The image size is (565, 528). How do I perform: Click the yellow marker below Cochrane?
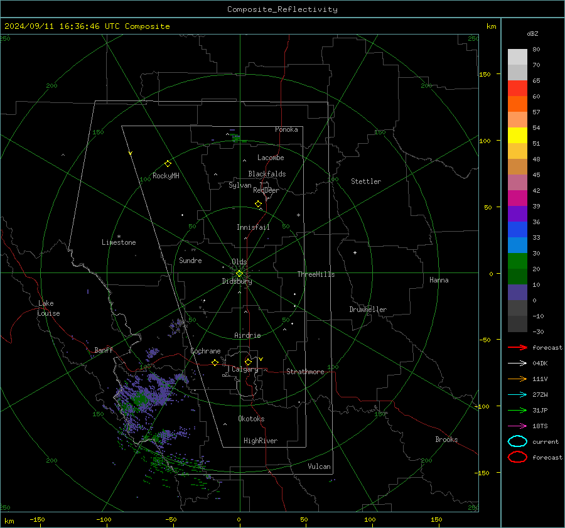click(x=215, y=363)
